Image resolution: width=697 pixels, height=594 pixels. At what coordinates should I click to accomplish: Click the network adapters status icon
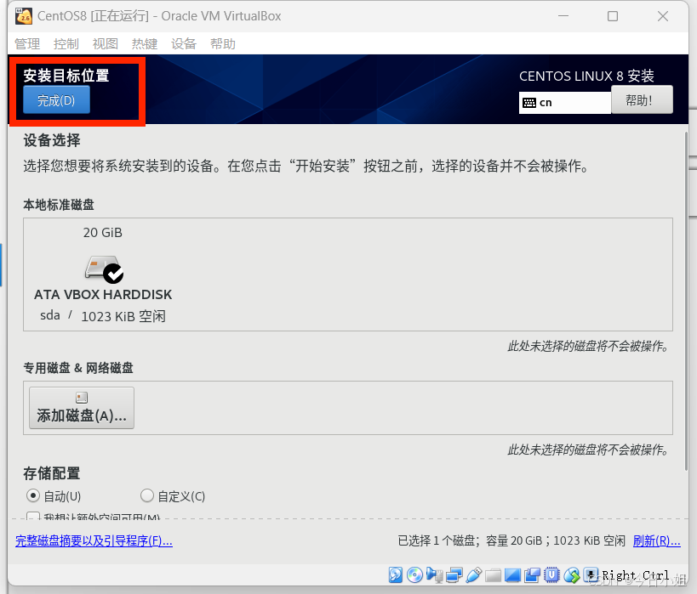point(454,574)
